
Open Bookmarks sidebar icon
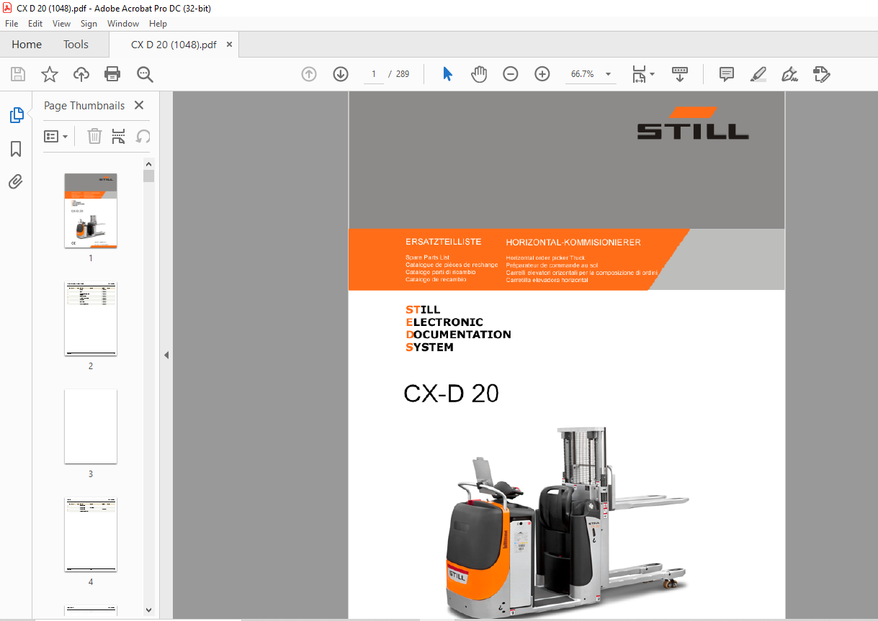pyautogui.click(x=16, y=149)
